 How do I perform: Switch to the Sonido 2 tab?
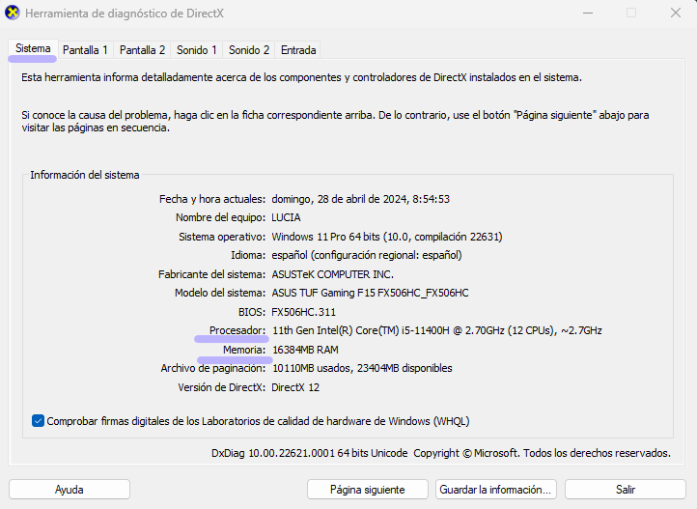click(x=249, y=50)
